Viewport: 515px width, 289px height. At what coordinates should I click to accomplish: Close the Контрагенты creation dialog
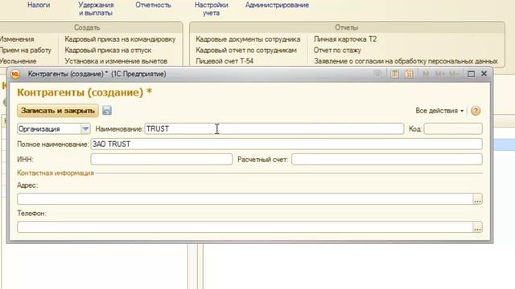click(484, 74)
